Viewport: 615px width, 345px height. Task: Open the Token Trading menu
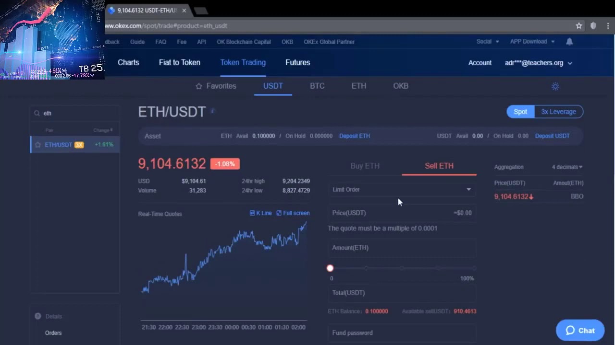point(243,63)
